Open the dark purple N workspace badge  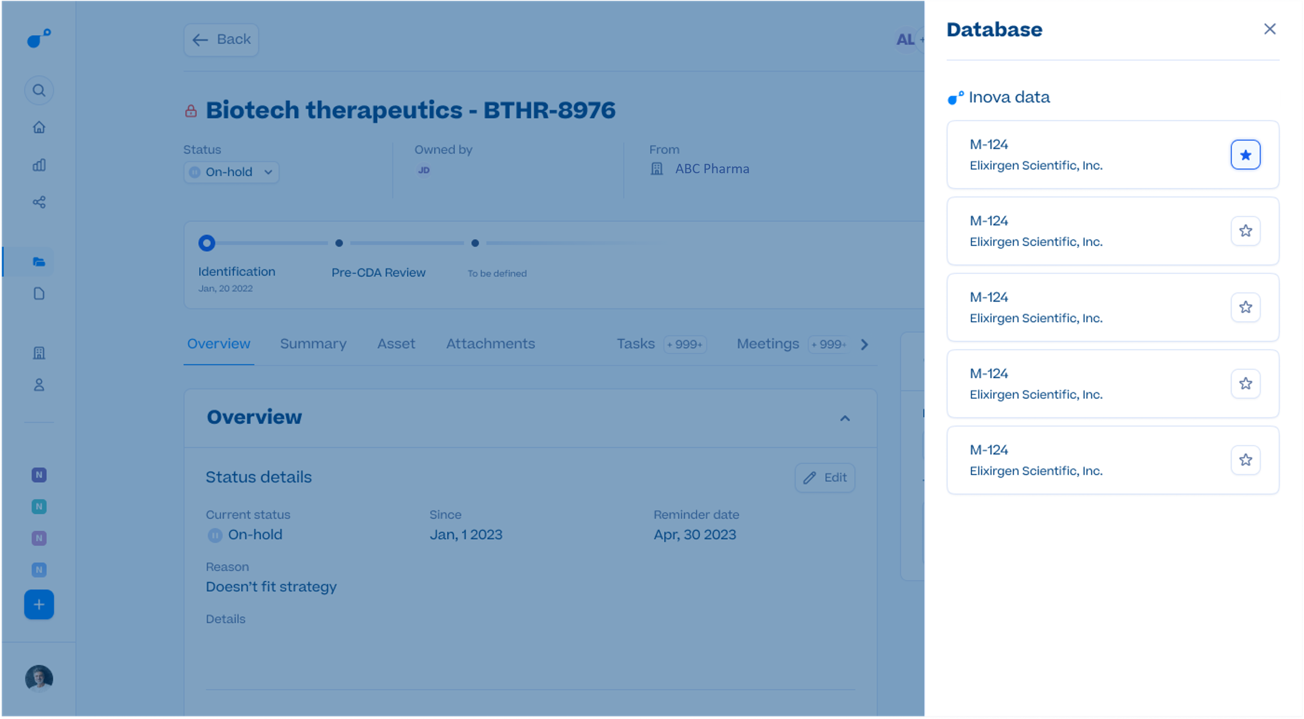click(x=39, y=475)
